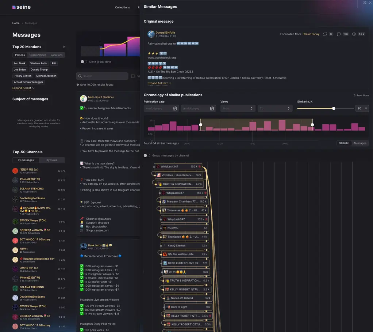Switch to Locations mentions tab
373x332 pixels.
tap(57, 55)
